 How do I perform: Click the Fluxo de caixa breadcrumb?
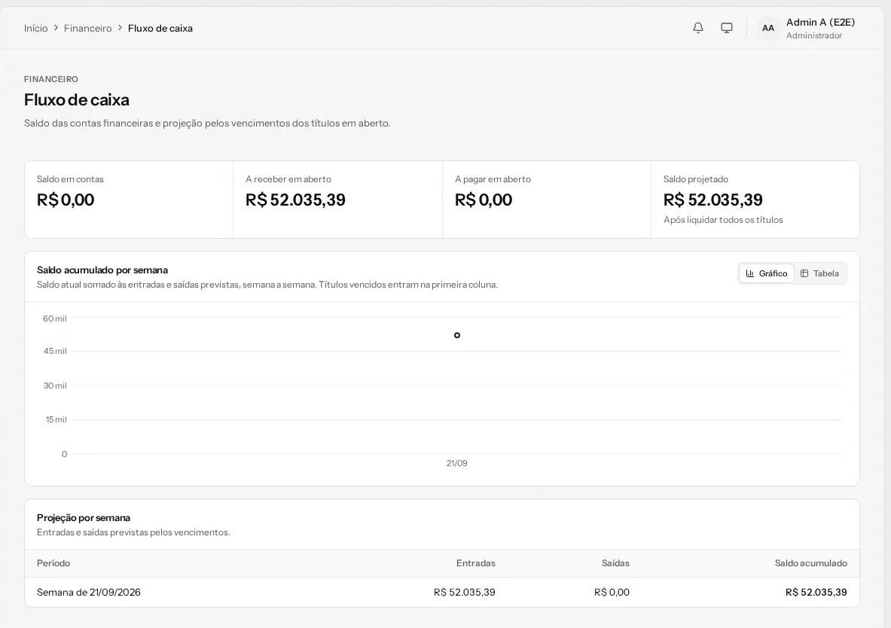point(160,28)
